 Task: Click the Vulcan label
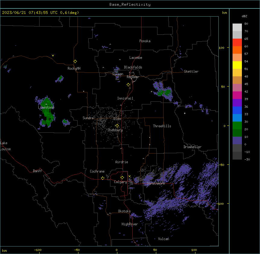tap(163, 239)
